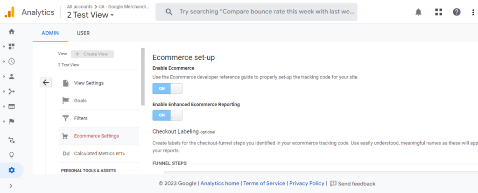Open the Privacy Policy link

click(307, 184)
